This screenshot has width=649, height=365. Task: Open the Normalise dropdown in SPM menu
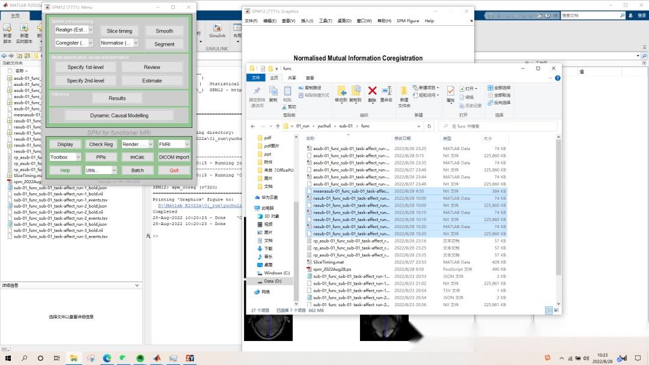click(119, 43)
